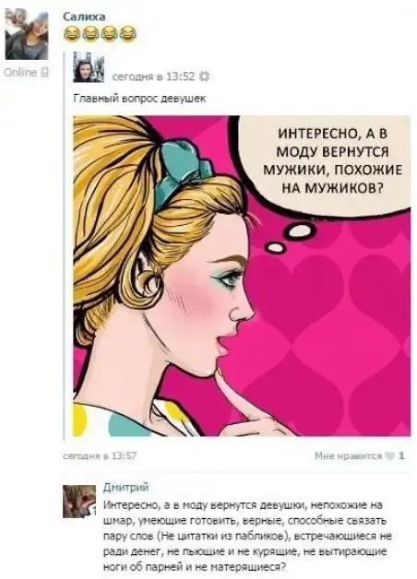
Task: Click the Online status label
Action: pos(20,72)
